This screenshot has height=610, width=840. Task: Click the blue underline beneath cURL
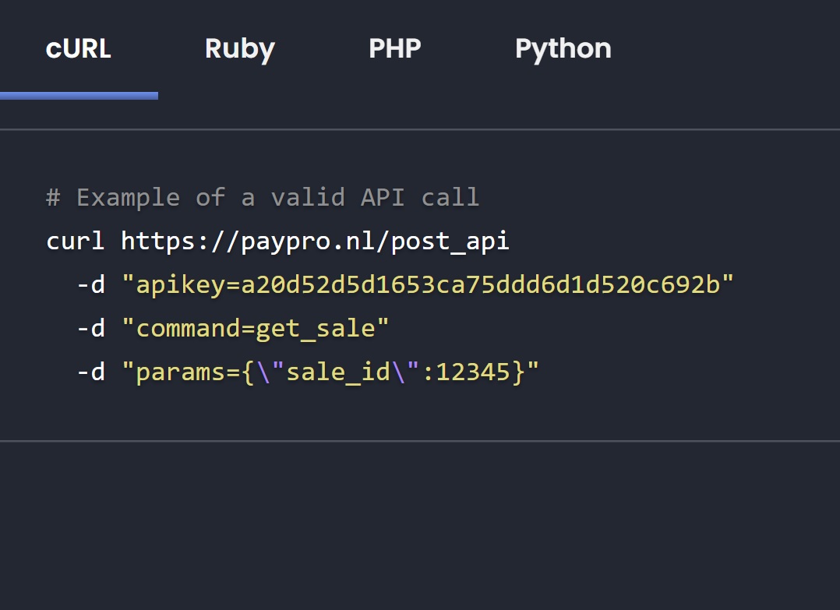click(79, 96)
